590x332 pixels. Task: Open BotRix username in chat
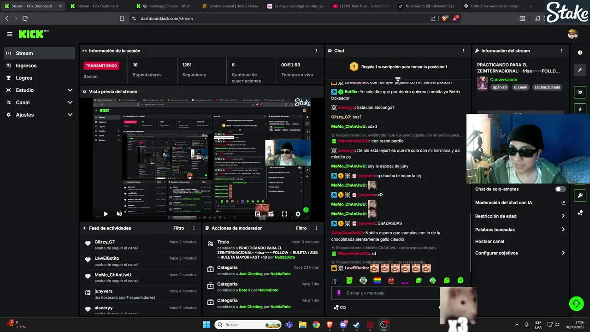coord(351,92)
